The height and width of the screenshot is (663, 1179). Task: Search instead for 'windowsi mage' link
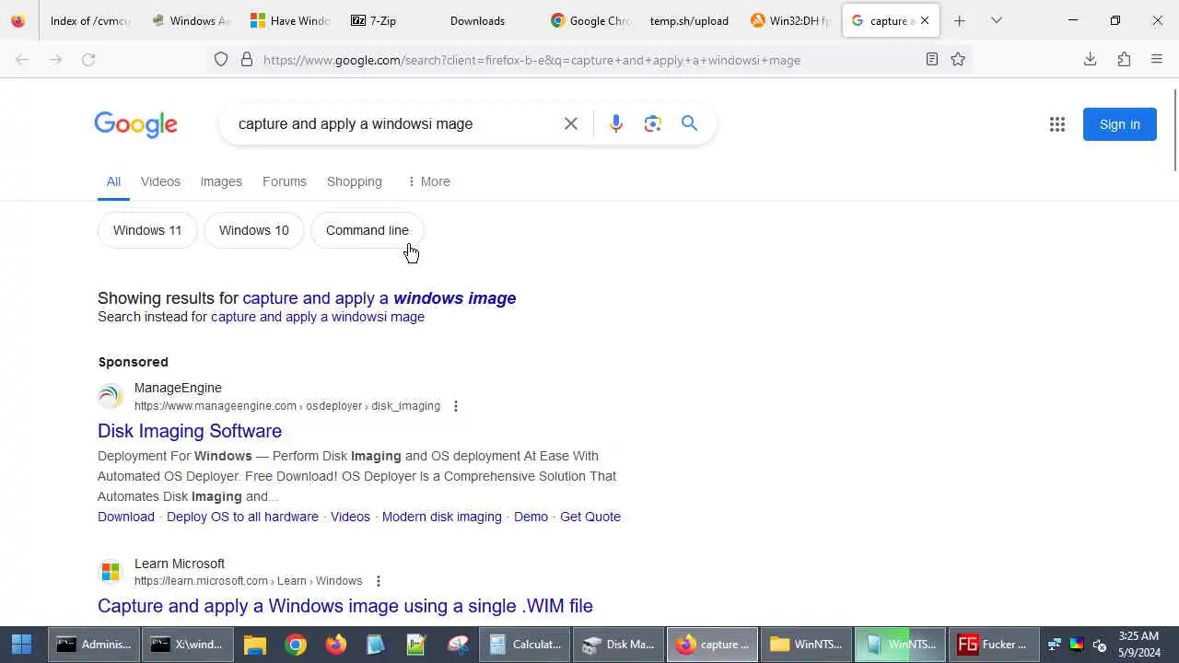point(318,317)
